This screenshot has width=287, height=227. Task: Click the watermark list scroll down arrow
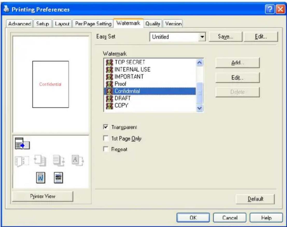tap(200, 108)
